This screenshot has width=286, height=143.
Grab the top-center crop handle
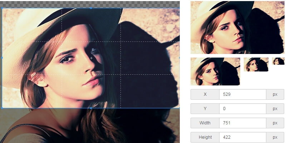91,8
